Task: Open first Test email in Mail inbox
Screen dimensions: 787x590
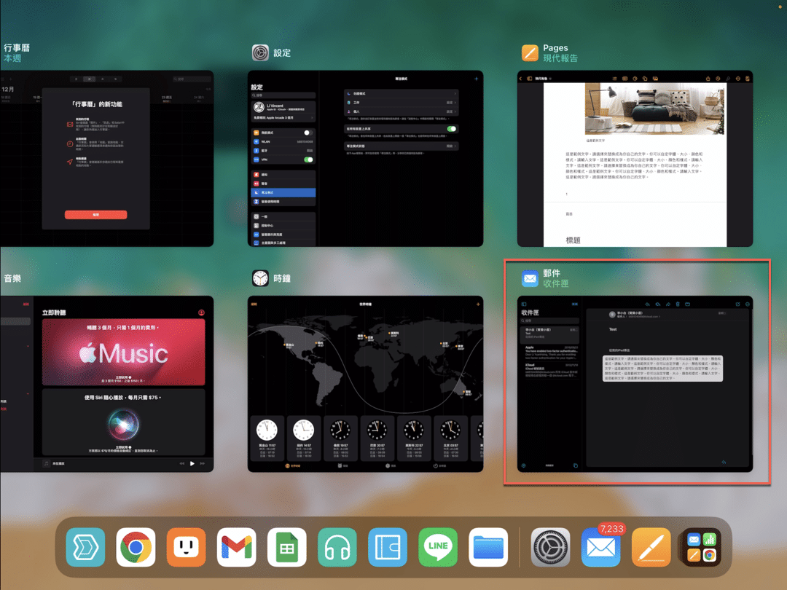Action: coord(549,334)
